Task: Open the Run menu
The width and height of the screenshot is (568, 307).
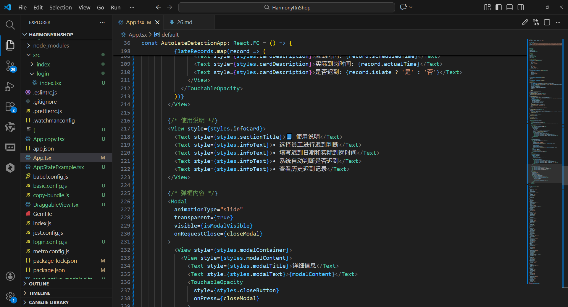Action: [x=116, y=7]
